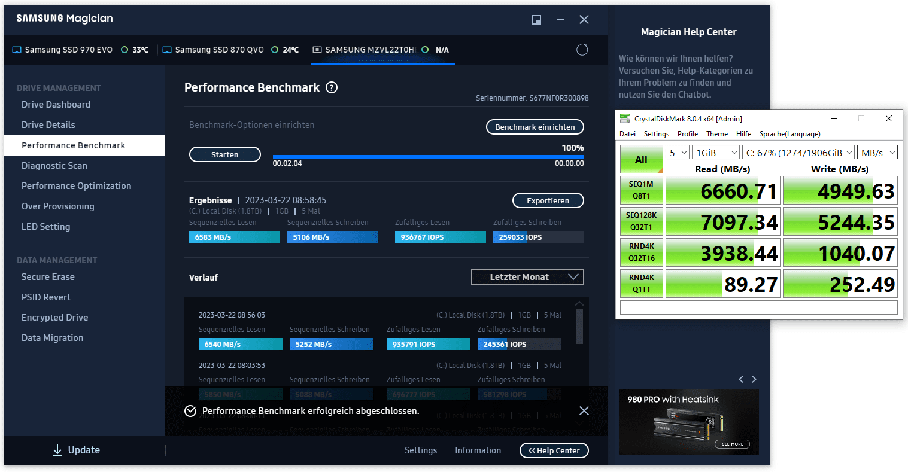Open Settings link in Magician footer
908x472 pixels.
tap(421, 450)
